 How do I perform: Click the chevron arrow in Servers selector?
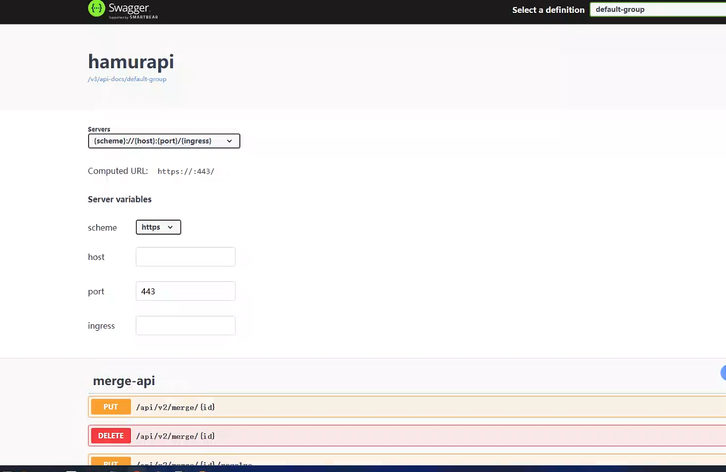pyautogui.click(x=230, y=141)
